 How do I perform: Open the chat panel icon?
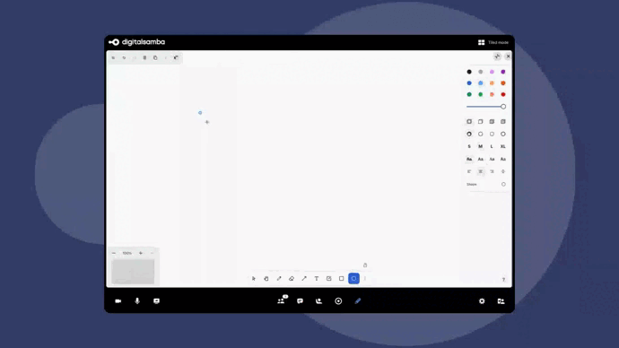(300, 301)
